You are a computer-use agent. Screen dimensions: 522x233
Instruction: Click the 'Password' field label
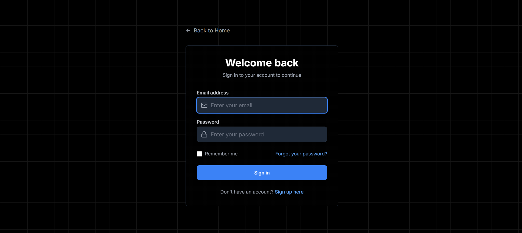(x=208, y=122)
